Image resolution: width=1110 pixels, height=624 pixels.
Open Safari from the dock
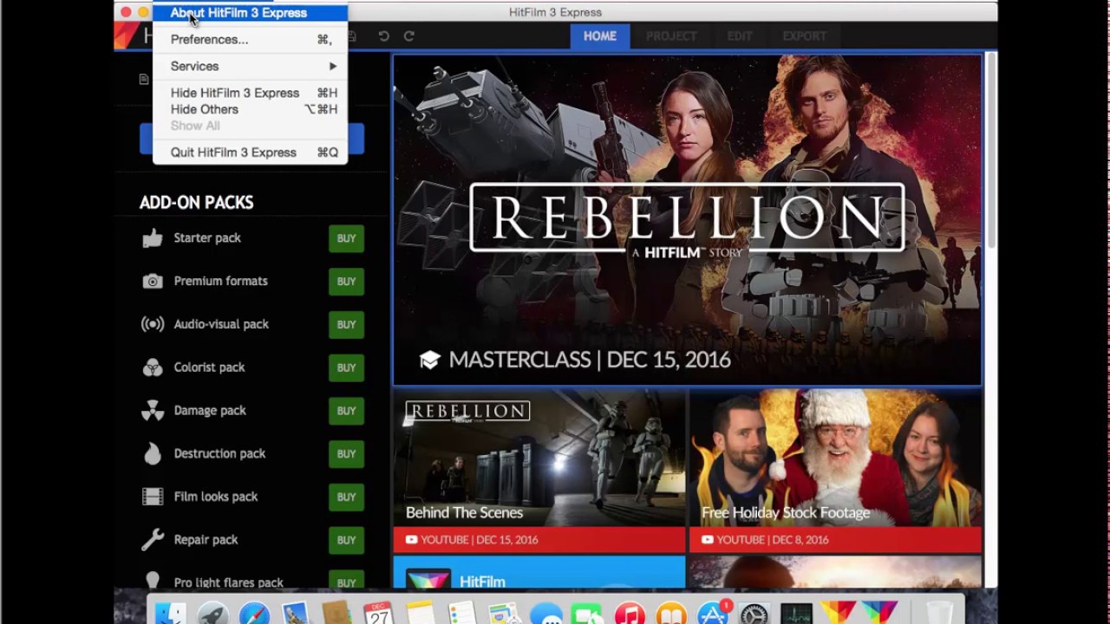(254, 614)
